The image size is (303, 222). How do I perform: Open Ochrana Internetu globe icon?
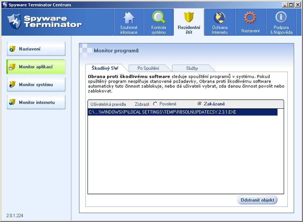[220, 18]
